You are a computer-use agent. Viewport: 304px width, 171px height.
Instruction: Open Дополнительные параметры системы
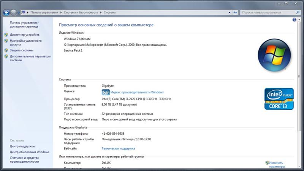[x=30, y=58]
